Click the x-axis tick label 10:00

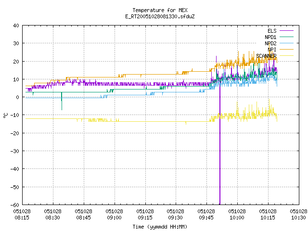click(237, 218)
